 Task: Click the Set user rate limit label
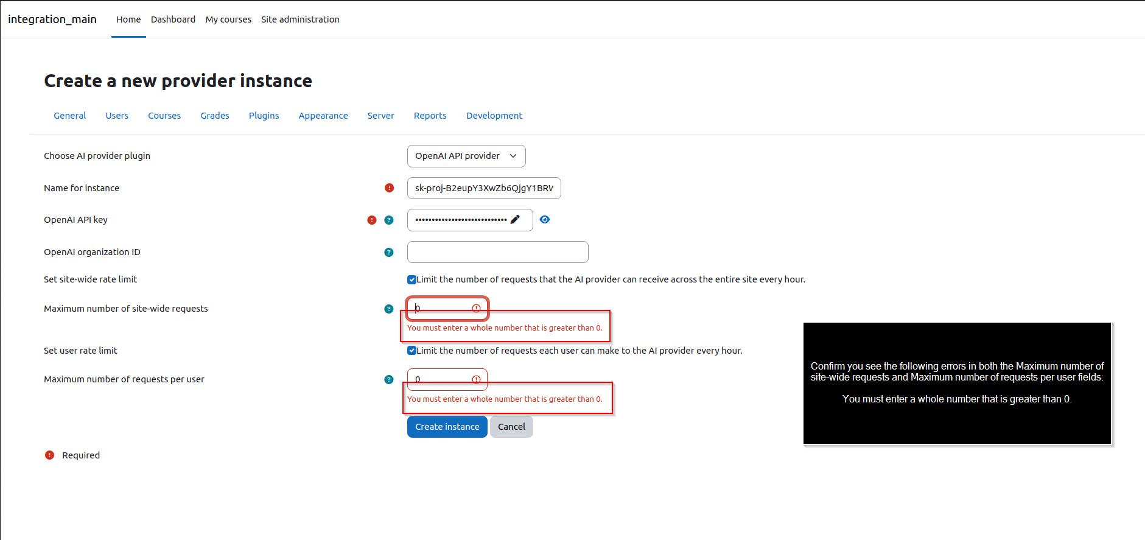point(80,351)
